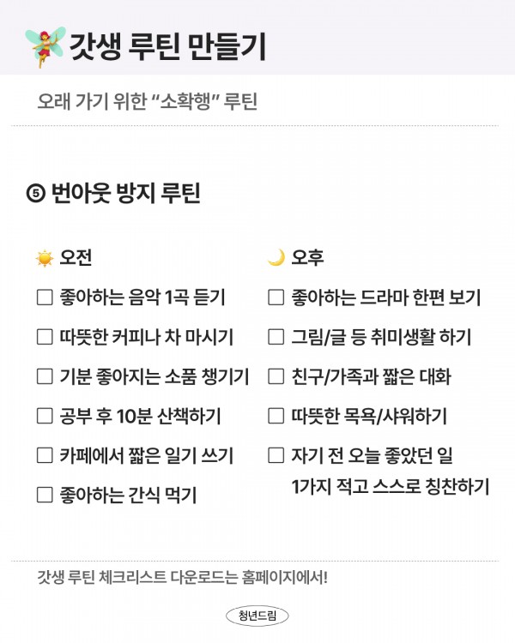Image resolution: width=515 pixels, height=643 pixels.
Task: Click the sun icon beside 오전
Action: click(x=45, y=258)
